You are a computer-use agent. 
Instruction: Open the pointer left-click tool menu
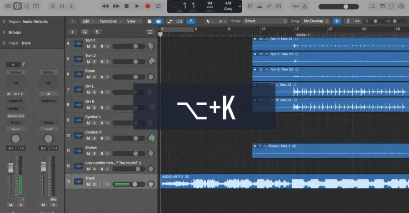pos(209,21)
